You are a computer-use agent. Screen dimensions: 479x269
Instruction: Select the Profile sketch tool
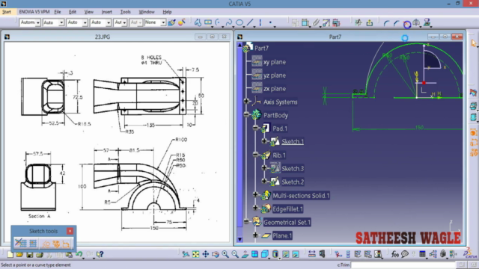point(198,22)
